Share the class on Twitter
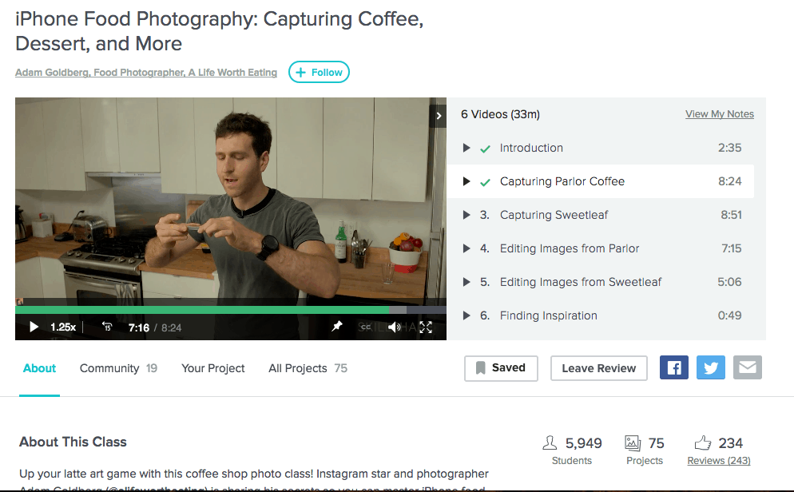 pos(711,367)
